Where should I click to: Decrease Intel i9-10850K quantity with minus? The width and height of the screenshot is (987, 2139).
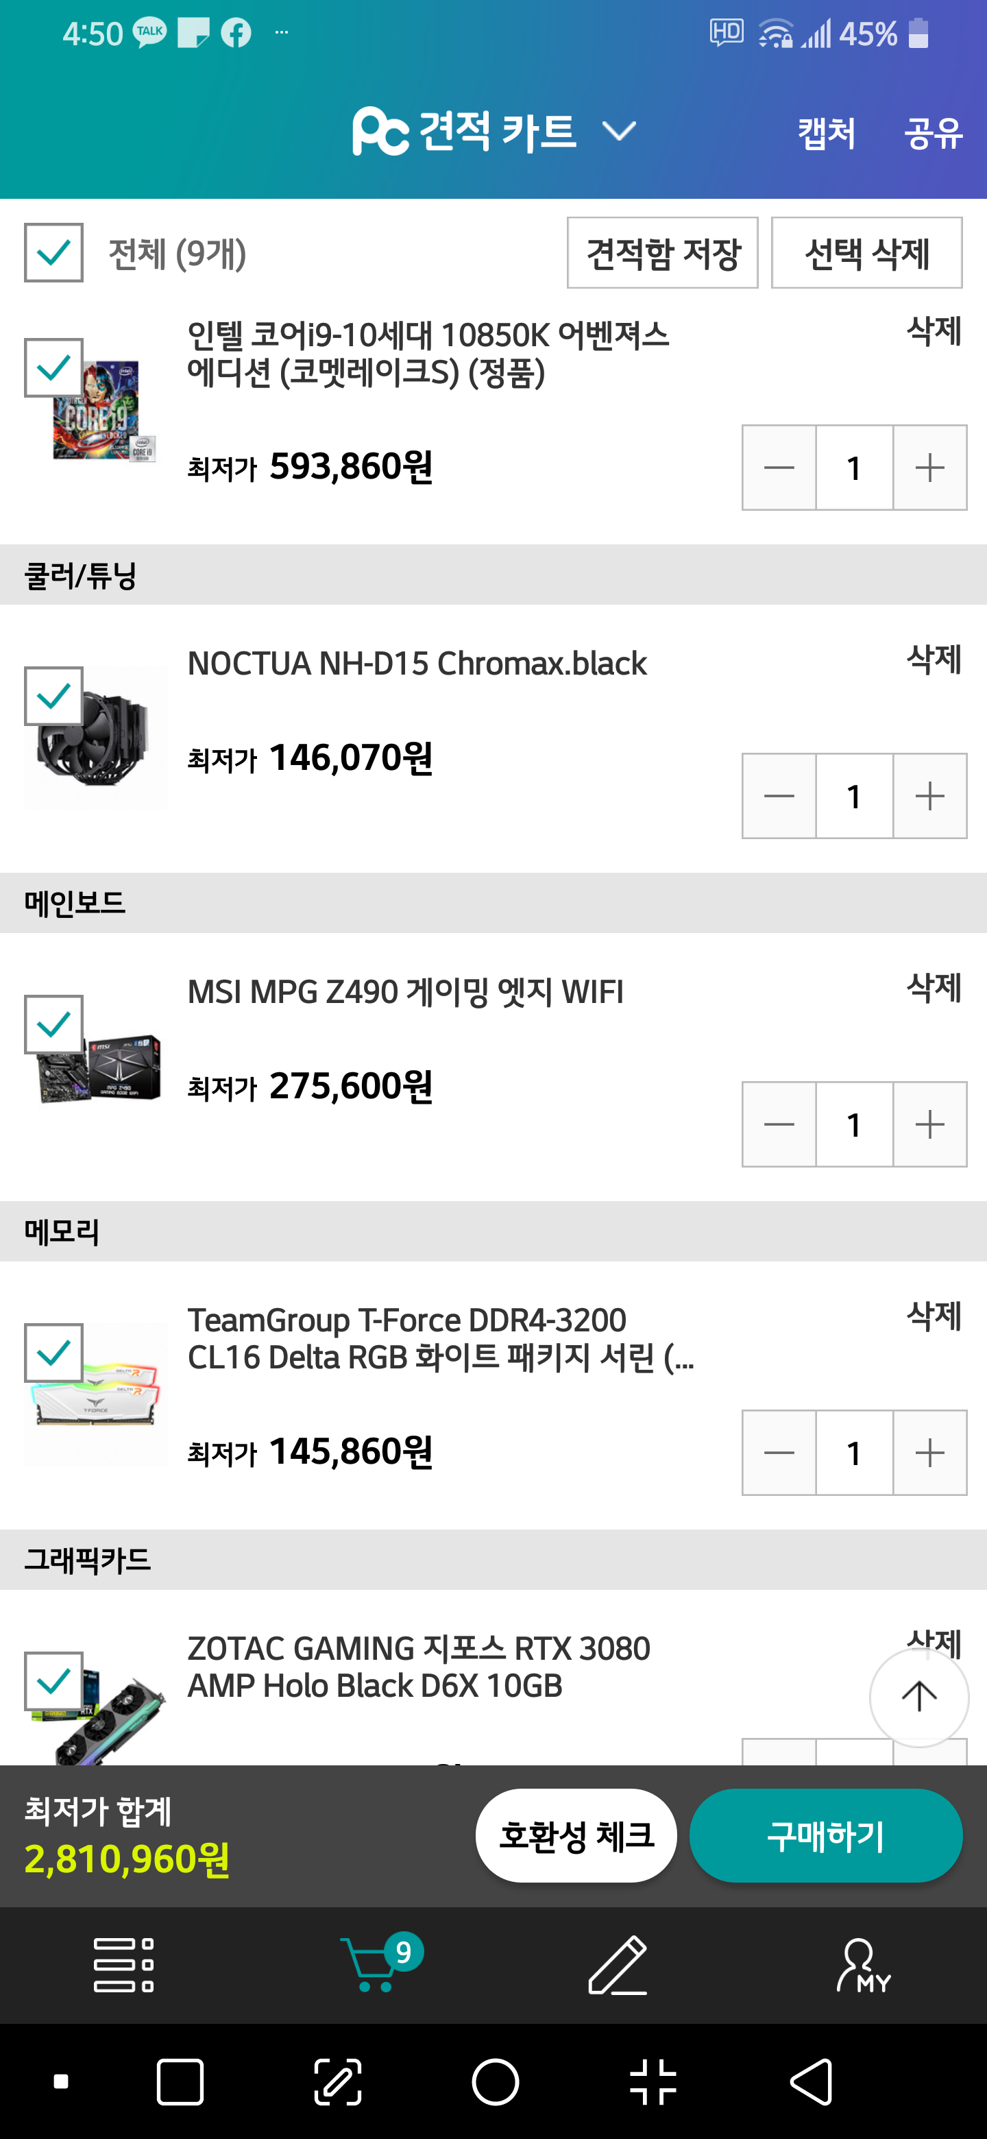[x=779, y=468]
